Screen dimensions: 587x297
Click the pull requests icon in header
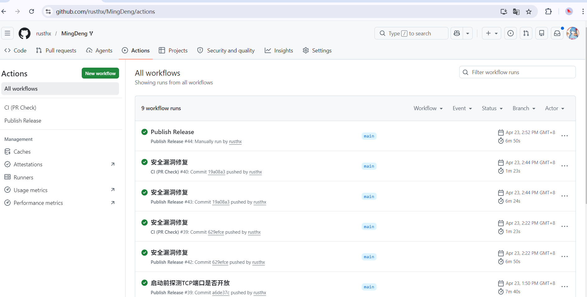point(526,33)
